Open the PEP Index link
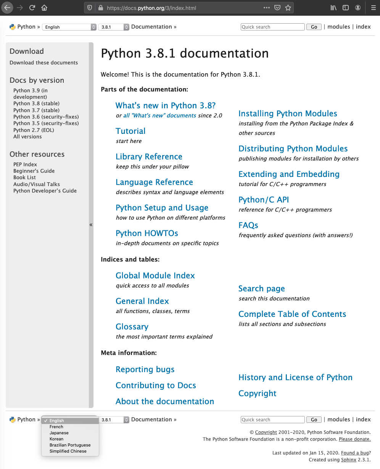380x469 pixels. [25, 164]
